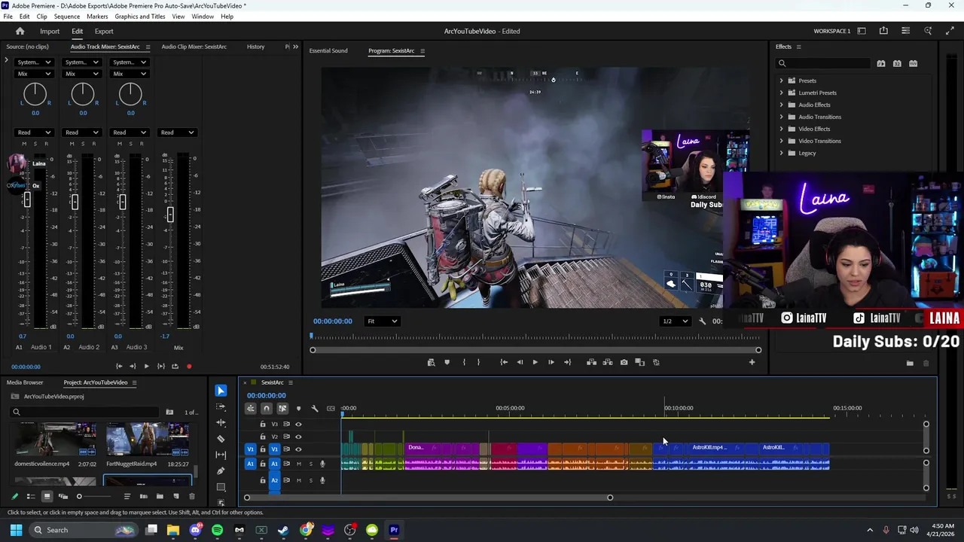Viewport: 964px width, 542px height.
Task: Open the New Item menu in Project panel
Action: [x=176, y=497]
